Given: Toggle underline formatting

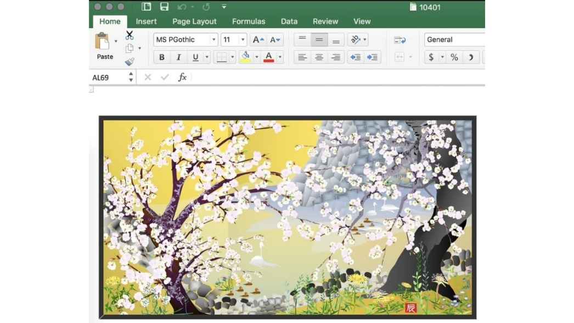Looking at the screenshot, I should click(195, 57).
